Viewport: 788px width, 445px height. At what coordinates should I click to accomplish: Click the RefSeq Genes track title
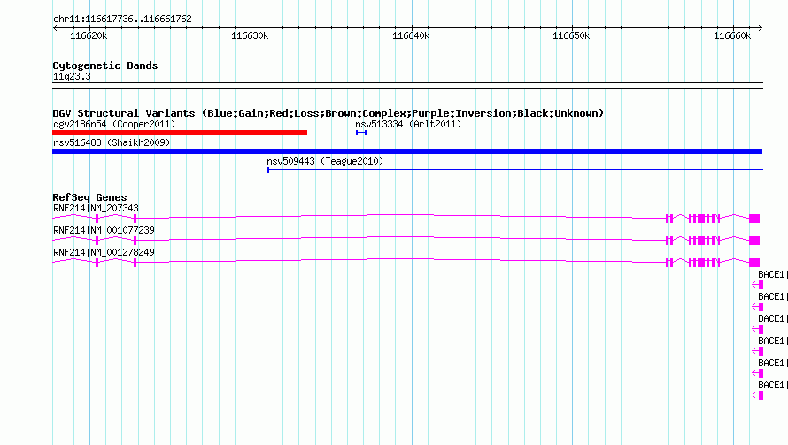(89, 197)
